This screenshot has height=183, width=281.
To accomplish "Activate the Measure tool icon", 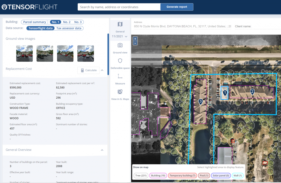I will tap(120, 76).
